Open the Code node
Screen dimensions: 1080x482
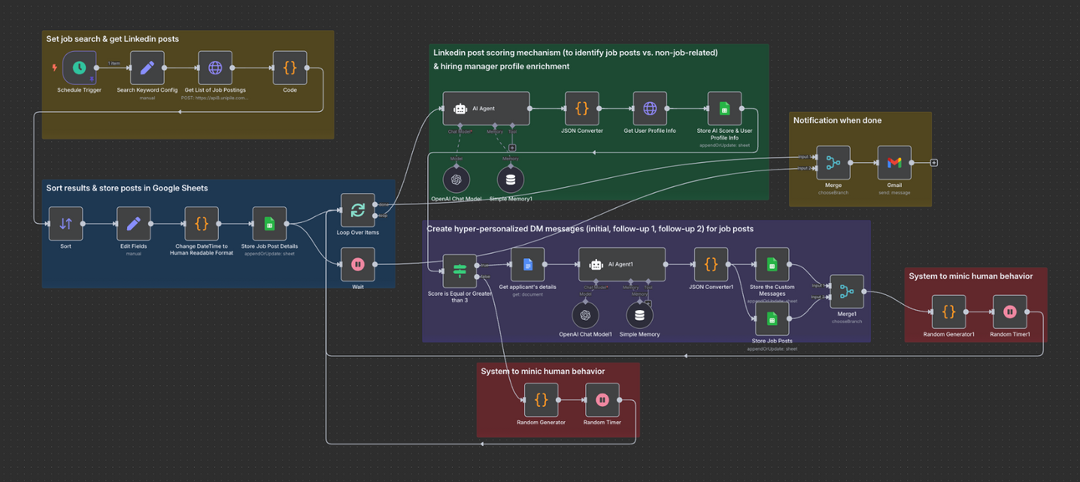coord(289,69)
